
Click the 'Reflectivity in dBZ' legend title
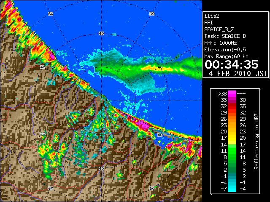click(x=256, y=141)
